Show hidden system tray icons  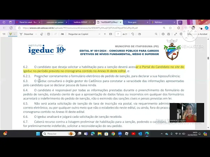coord(162,134)
